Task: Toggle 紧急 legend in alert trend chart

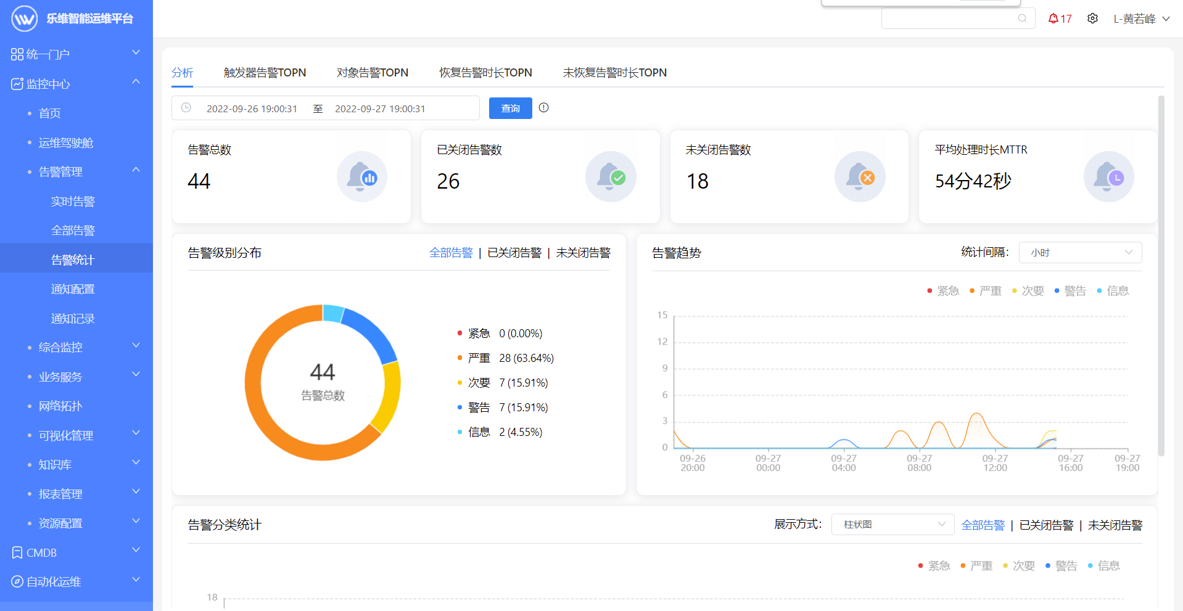Action: (x=943, y=290)
